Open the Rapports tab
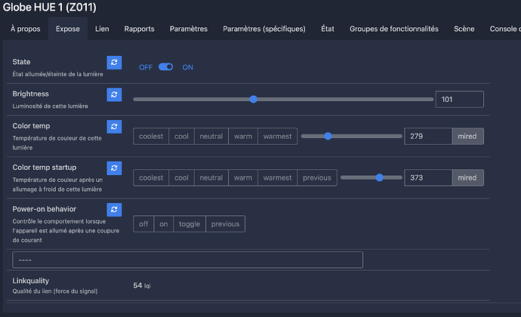Screen dimensions: 521x317 coord(139,29)
